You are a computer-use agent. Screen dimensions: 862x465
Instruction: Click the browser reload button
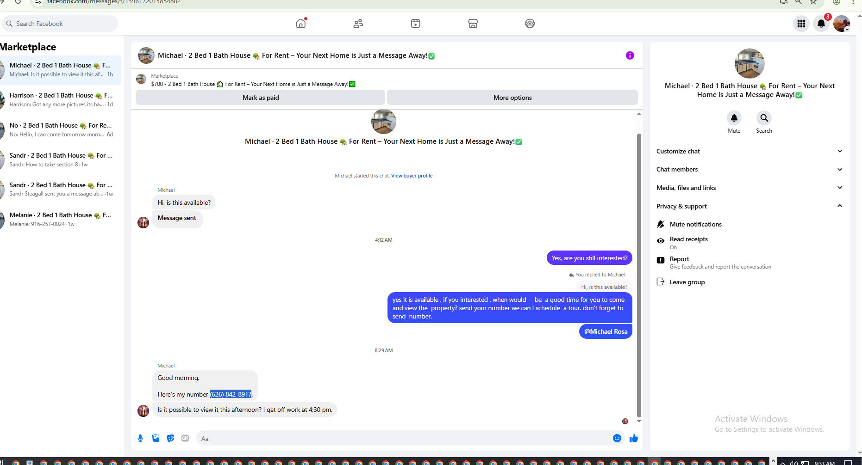click(x=18, y=2)
